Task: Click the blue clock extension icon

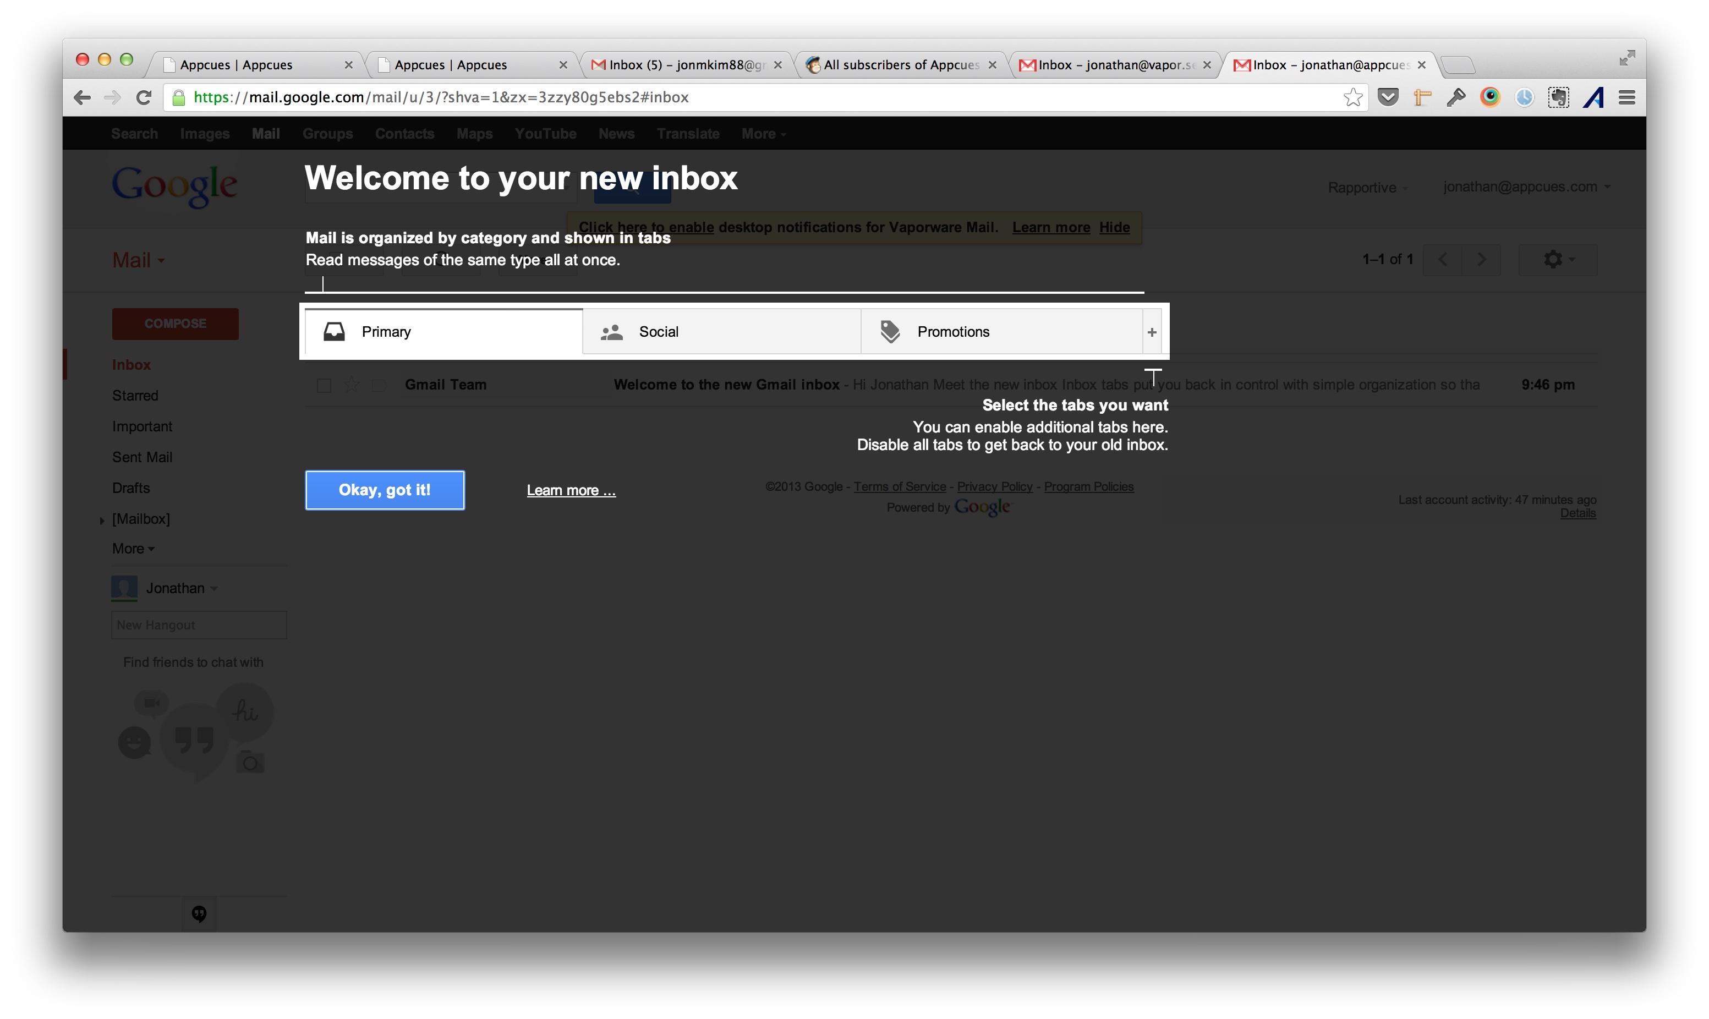Action: [1524, 97]
